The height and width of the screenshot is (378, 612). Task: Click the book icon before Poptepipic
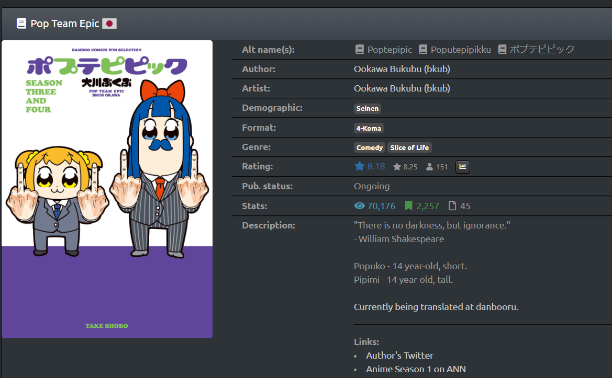(360, 50)
